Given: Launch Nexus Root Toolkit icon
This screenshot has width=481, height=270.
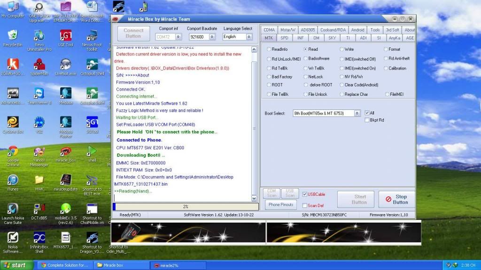Looking at the screenshot, I should coord(92,40).
